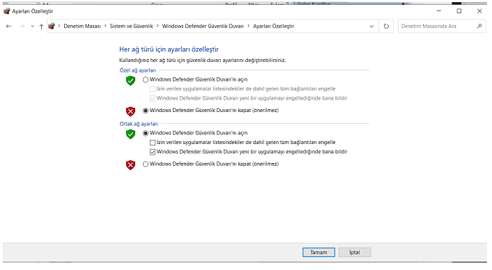Click the Control Panel address bar icon
Screen dimensions: 492x270
52,26
